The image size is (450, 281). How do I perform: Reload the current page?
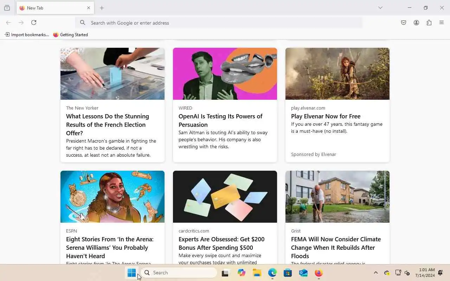(x=34, y=22)
